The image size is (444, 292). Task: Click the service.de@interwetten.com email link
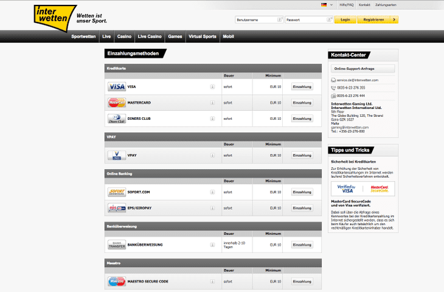(x=358, y=80)
